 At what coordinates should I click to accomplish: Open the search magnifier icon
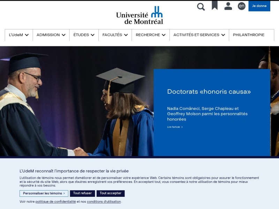pyautogui.click(x=201, y=7)
